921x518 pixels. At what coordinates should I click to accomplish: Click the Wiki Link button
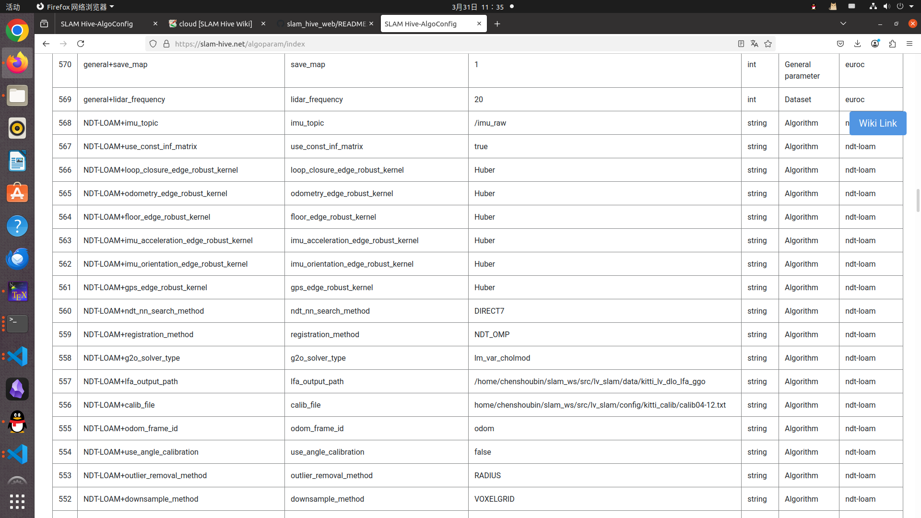pos(877,123)
